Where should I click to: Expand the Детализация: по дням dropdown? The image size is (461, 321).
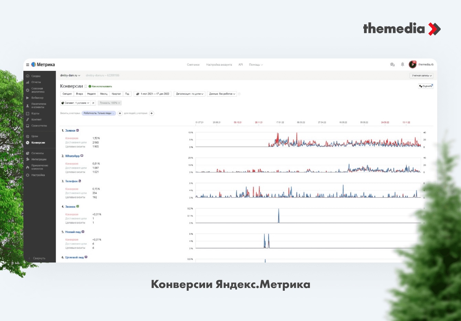point(190,94)
